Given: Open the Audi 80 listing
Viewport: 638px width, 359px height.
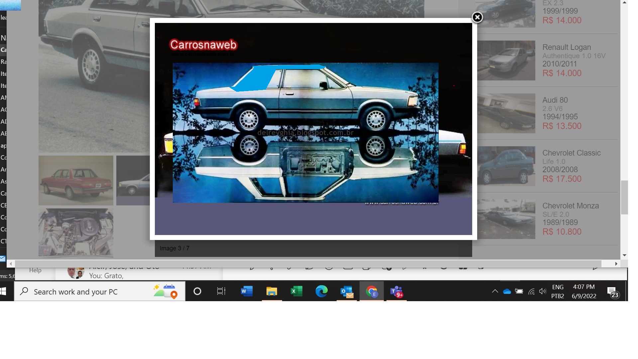Looking at the screenshot, I should coord(555,100).
